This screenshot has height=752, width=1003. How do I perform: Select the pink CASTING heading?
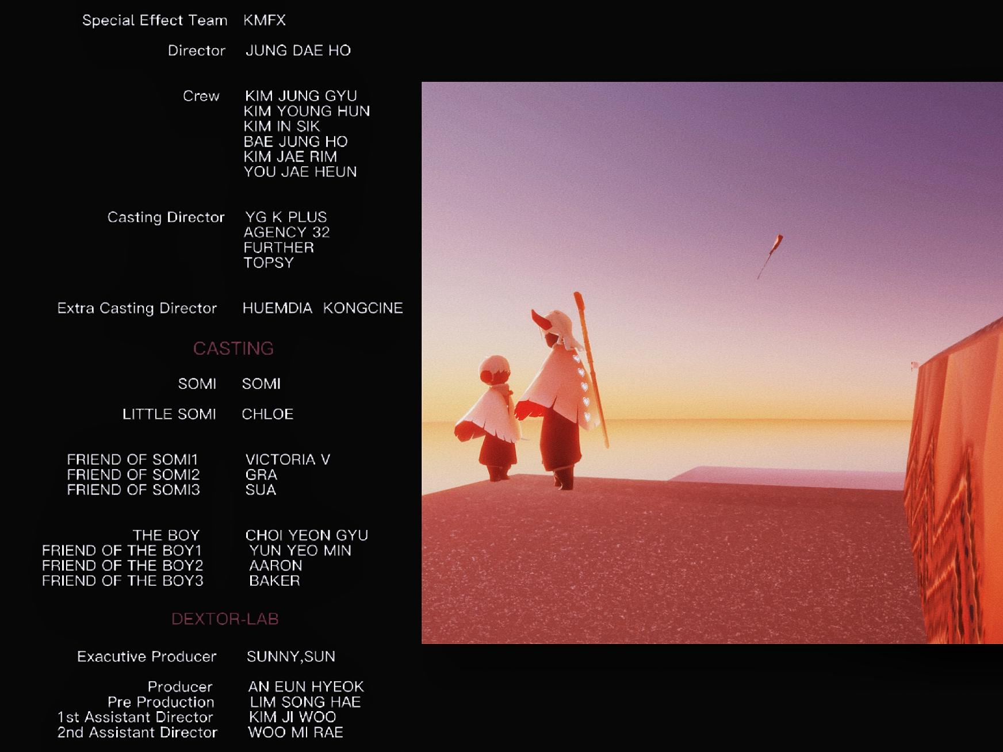[x=233, y=348]
